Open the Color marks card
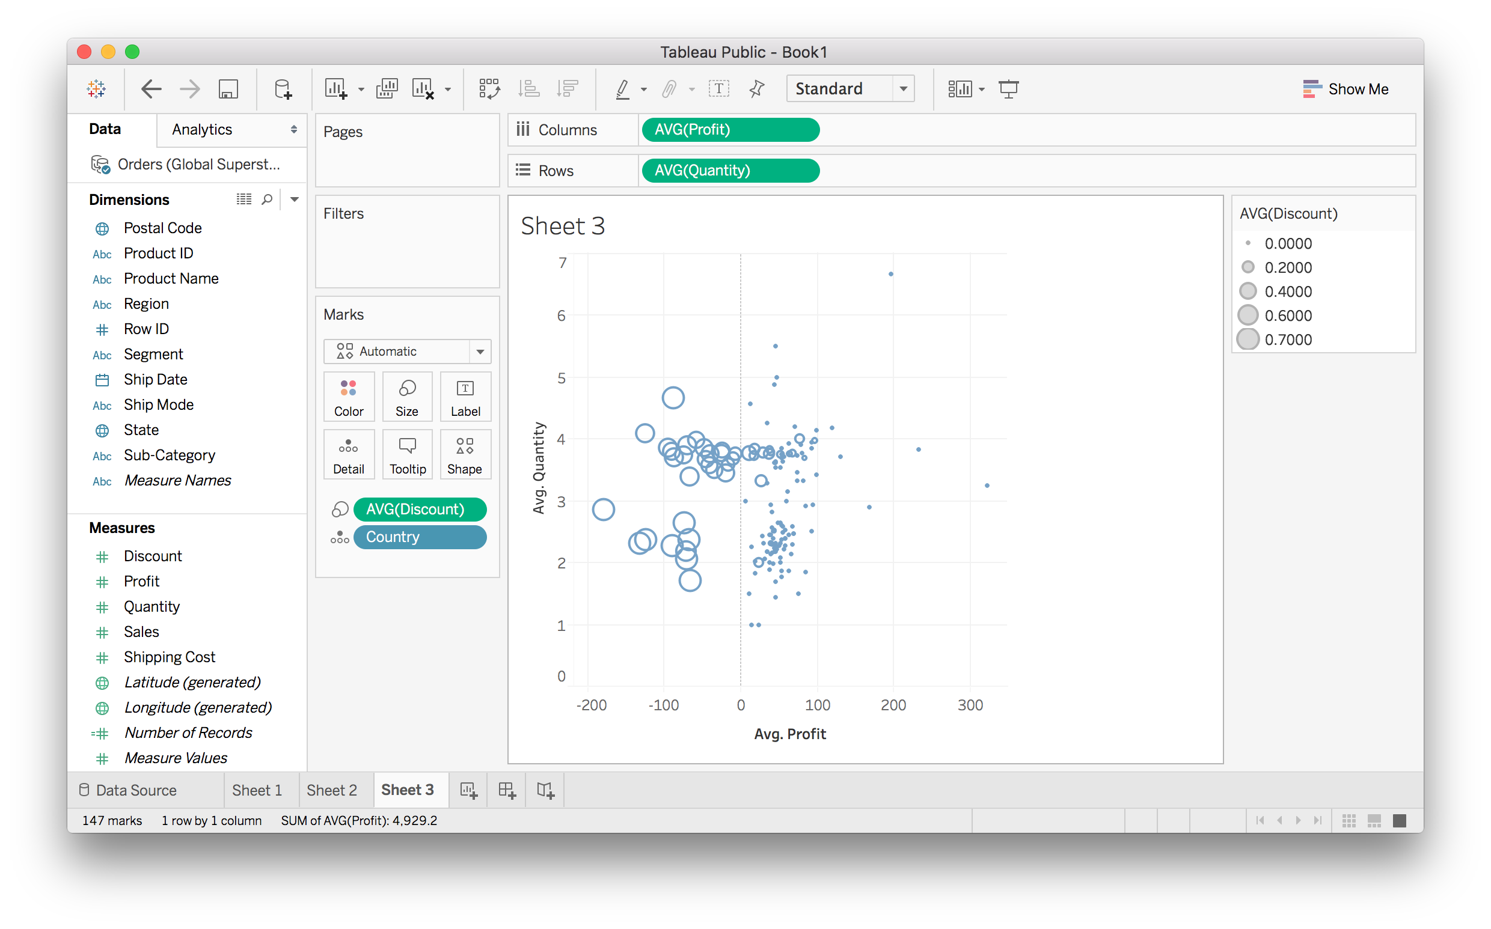The height and width of the screenshot is (929, 1491). 349,397
